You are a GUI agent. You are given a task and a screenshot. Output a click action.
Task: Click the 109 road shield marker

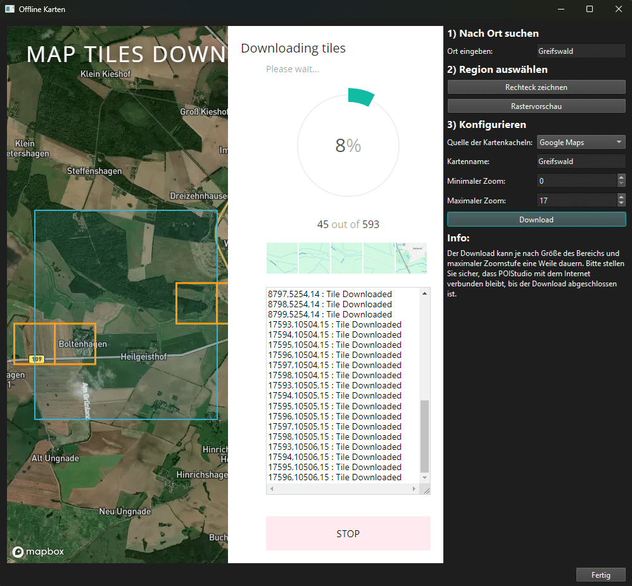[x=37, y=359]
